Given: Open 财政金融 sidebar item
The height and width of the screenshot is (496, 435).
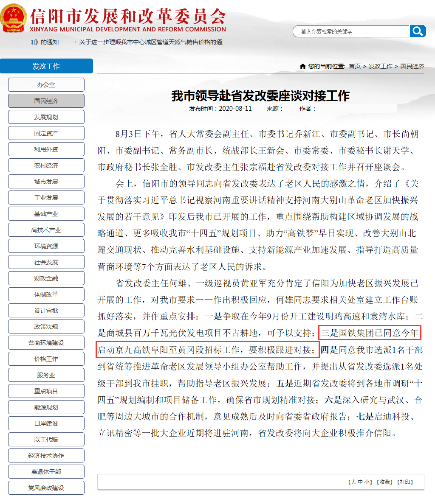Looking at the screenshot, I should [46, 278].
